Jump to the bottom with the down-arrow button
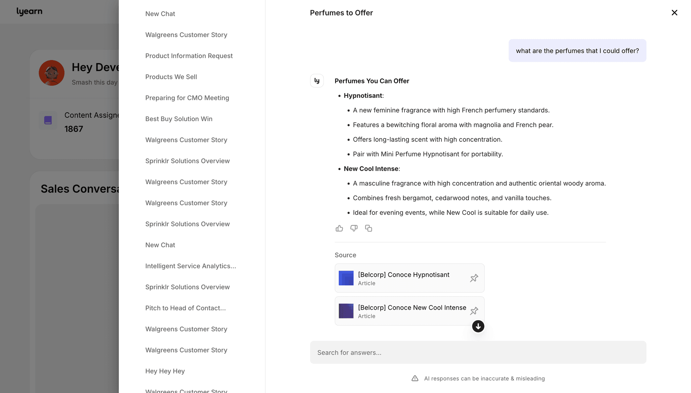This screenshot has width=691, height=393. pyautogui.click(x=478, y=326)
